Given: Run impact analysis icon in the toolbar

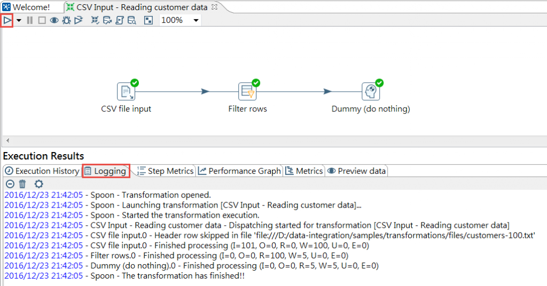Looking at the screenshot, I should pos(107,21).
